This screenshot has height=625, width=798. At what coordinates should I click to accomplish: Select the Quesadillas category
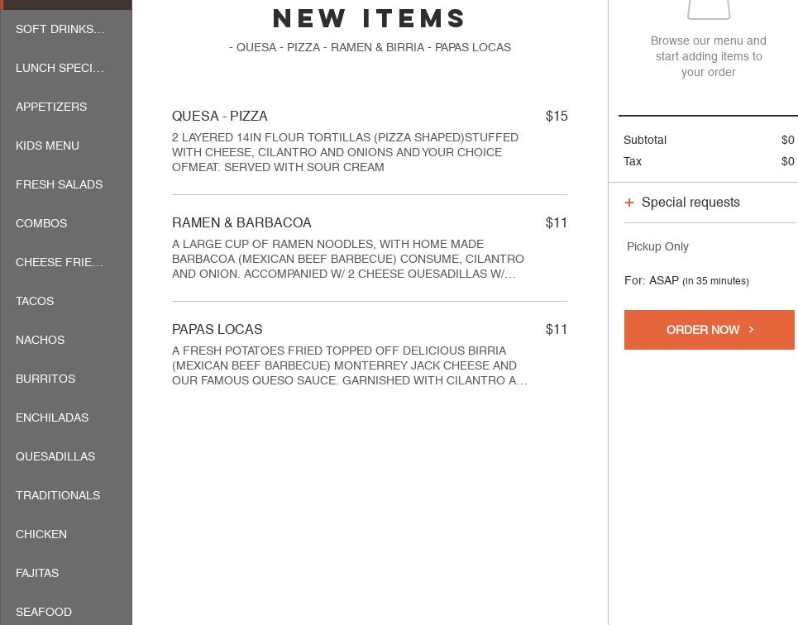click(x=55, y=456)
